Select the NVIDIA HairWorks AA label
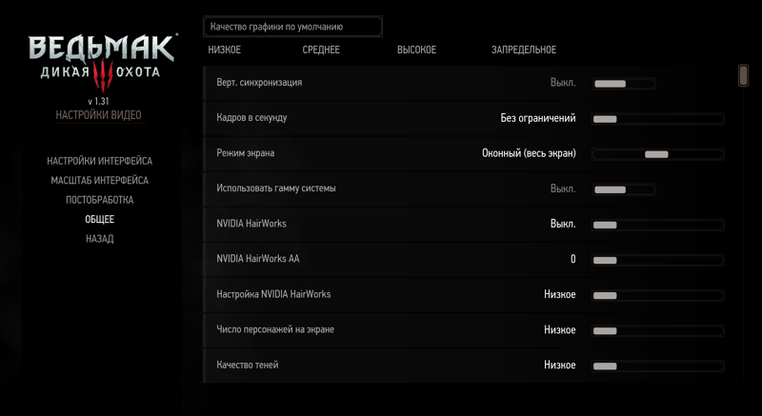Viewport: 762px width, 416px height. [258, 259]
